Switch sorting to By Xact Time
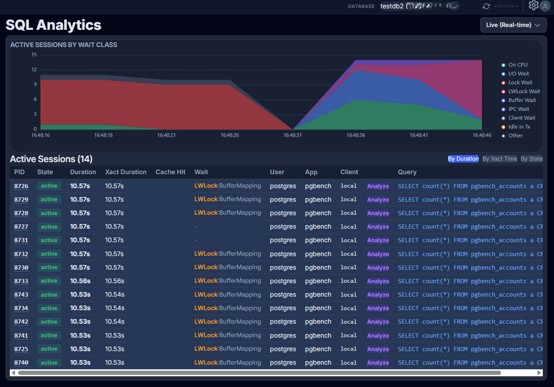This screenshot has height=387, width=554. coord(499,159)
